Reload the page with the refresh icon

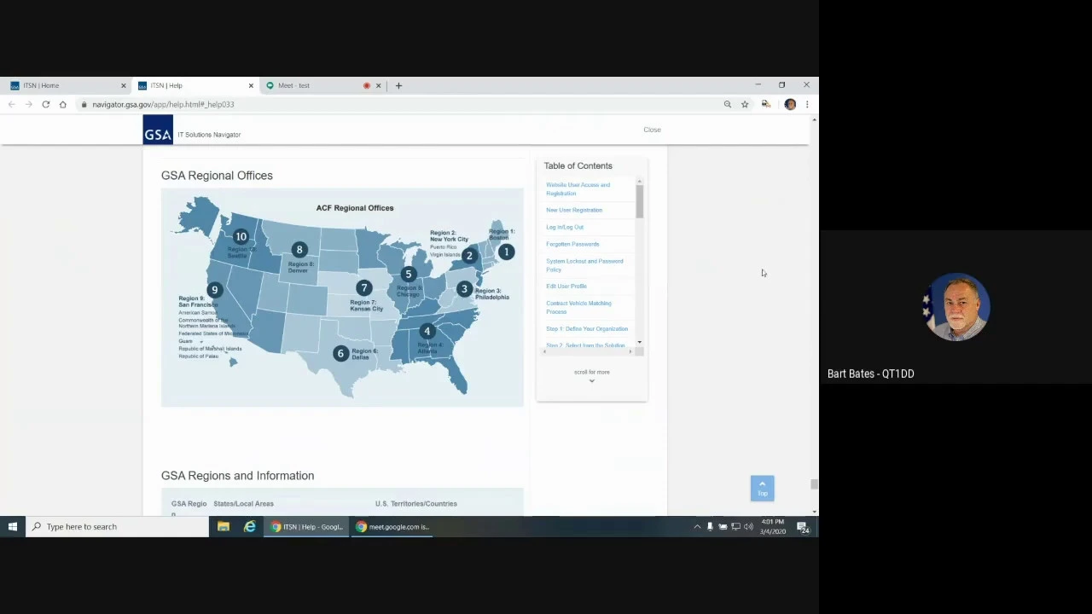(46, 104)
